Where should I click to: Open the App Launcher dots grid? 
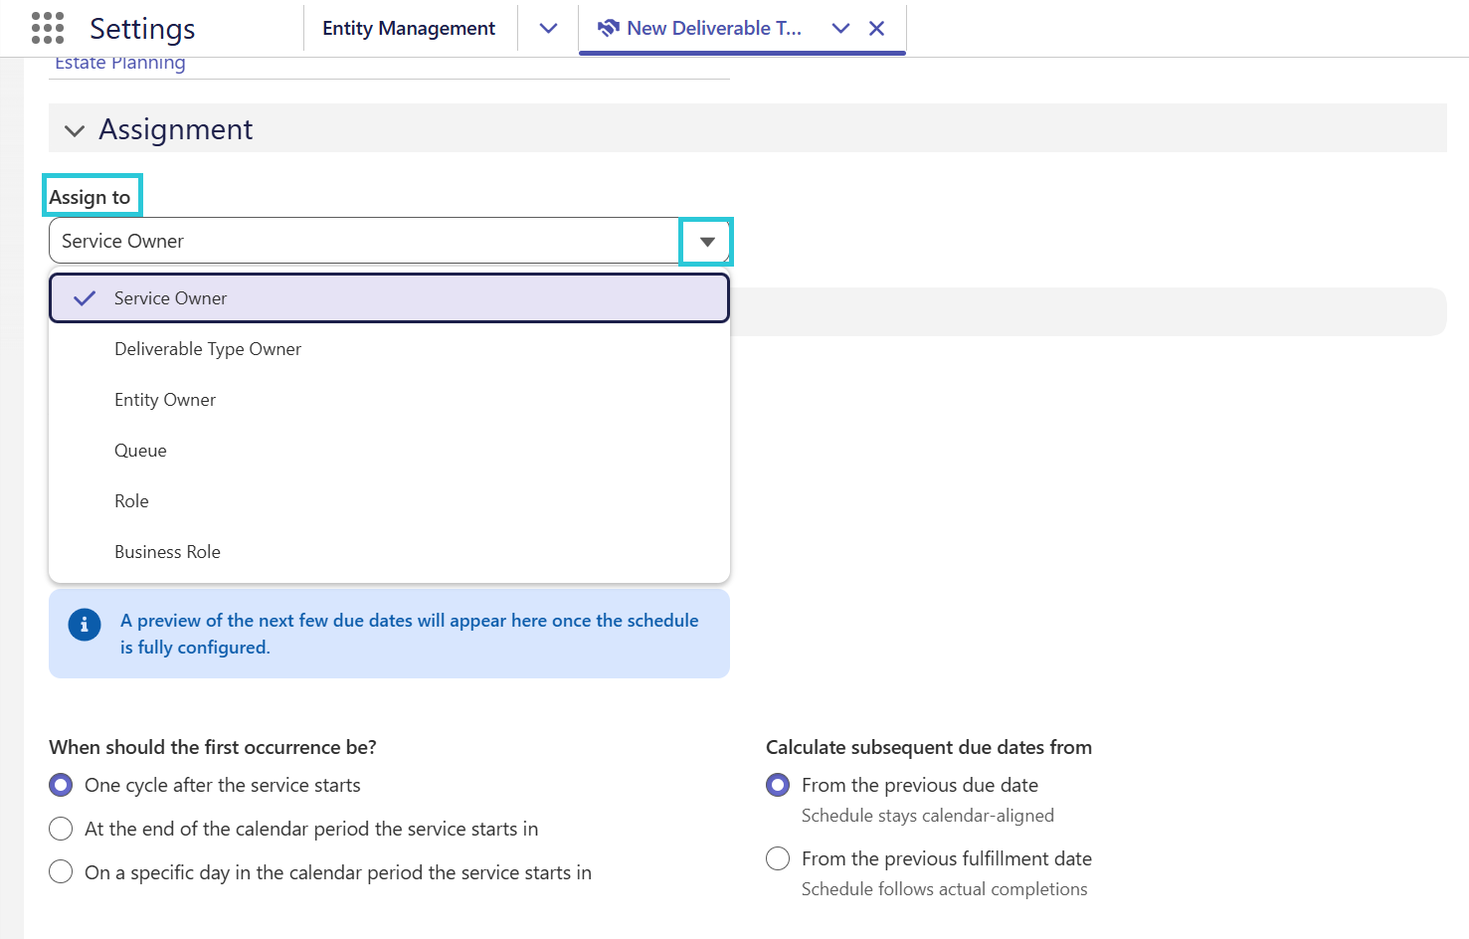point(48,28)
